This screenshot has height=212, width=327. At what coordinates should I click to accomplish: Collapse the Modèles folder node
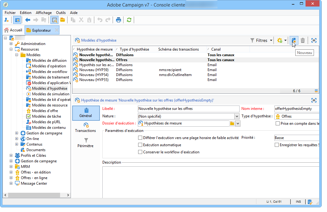click(x=16, y=55)
